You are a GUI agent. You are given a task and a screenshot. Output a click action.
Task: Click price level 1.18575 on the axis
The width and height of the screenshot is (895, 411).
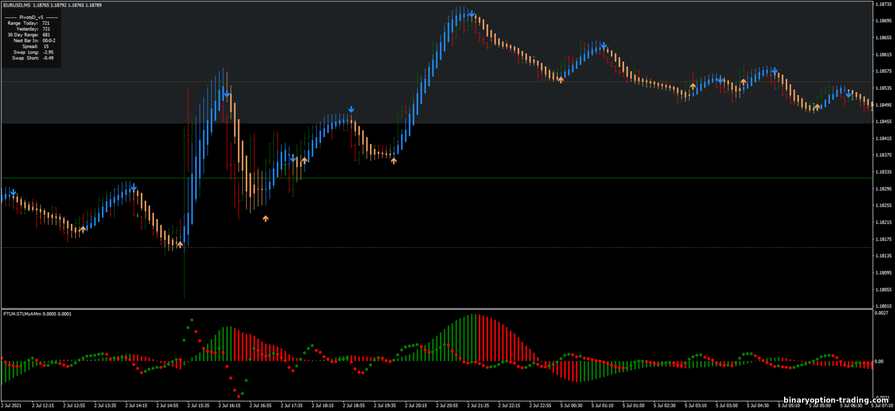(x=883, y=71)
